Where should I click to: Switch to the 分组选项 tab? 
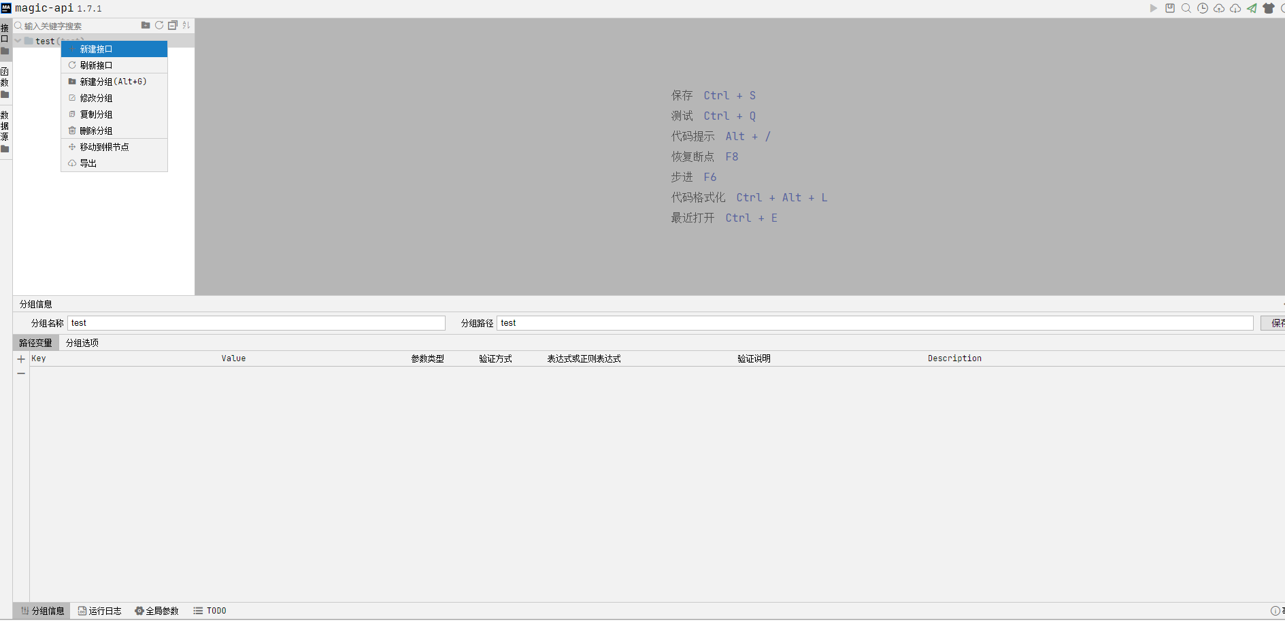82,343
